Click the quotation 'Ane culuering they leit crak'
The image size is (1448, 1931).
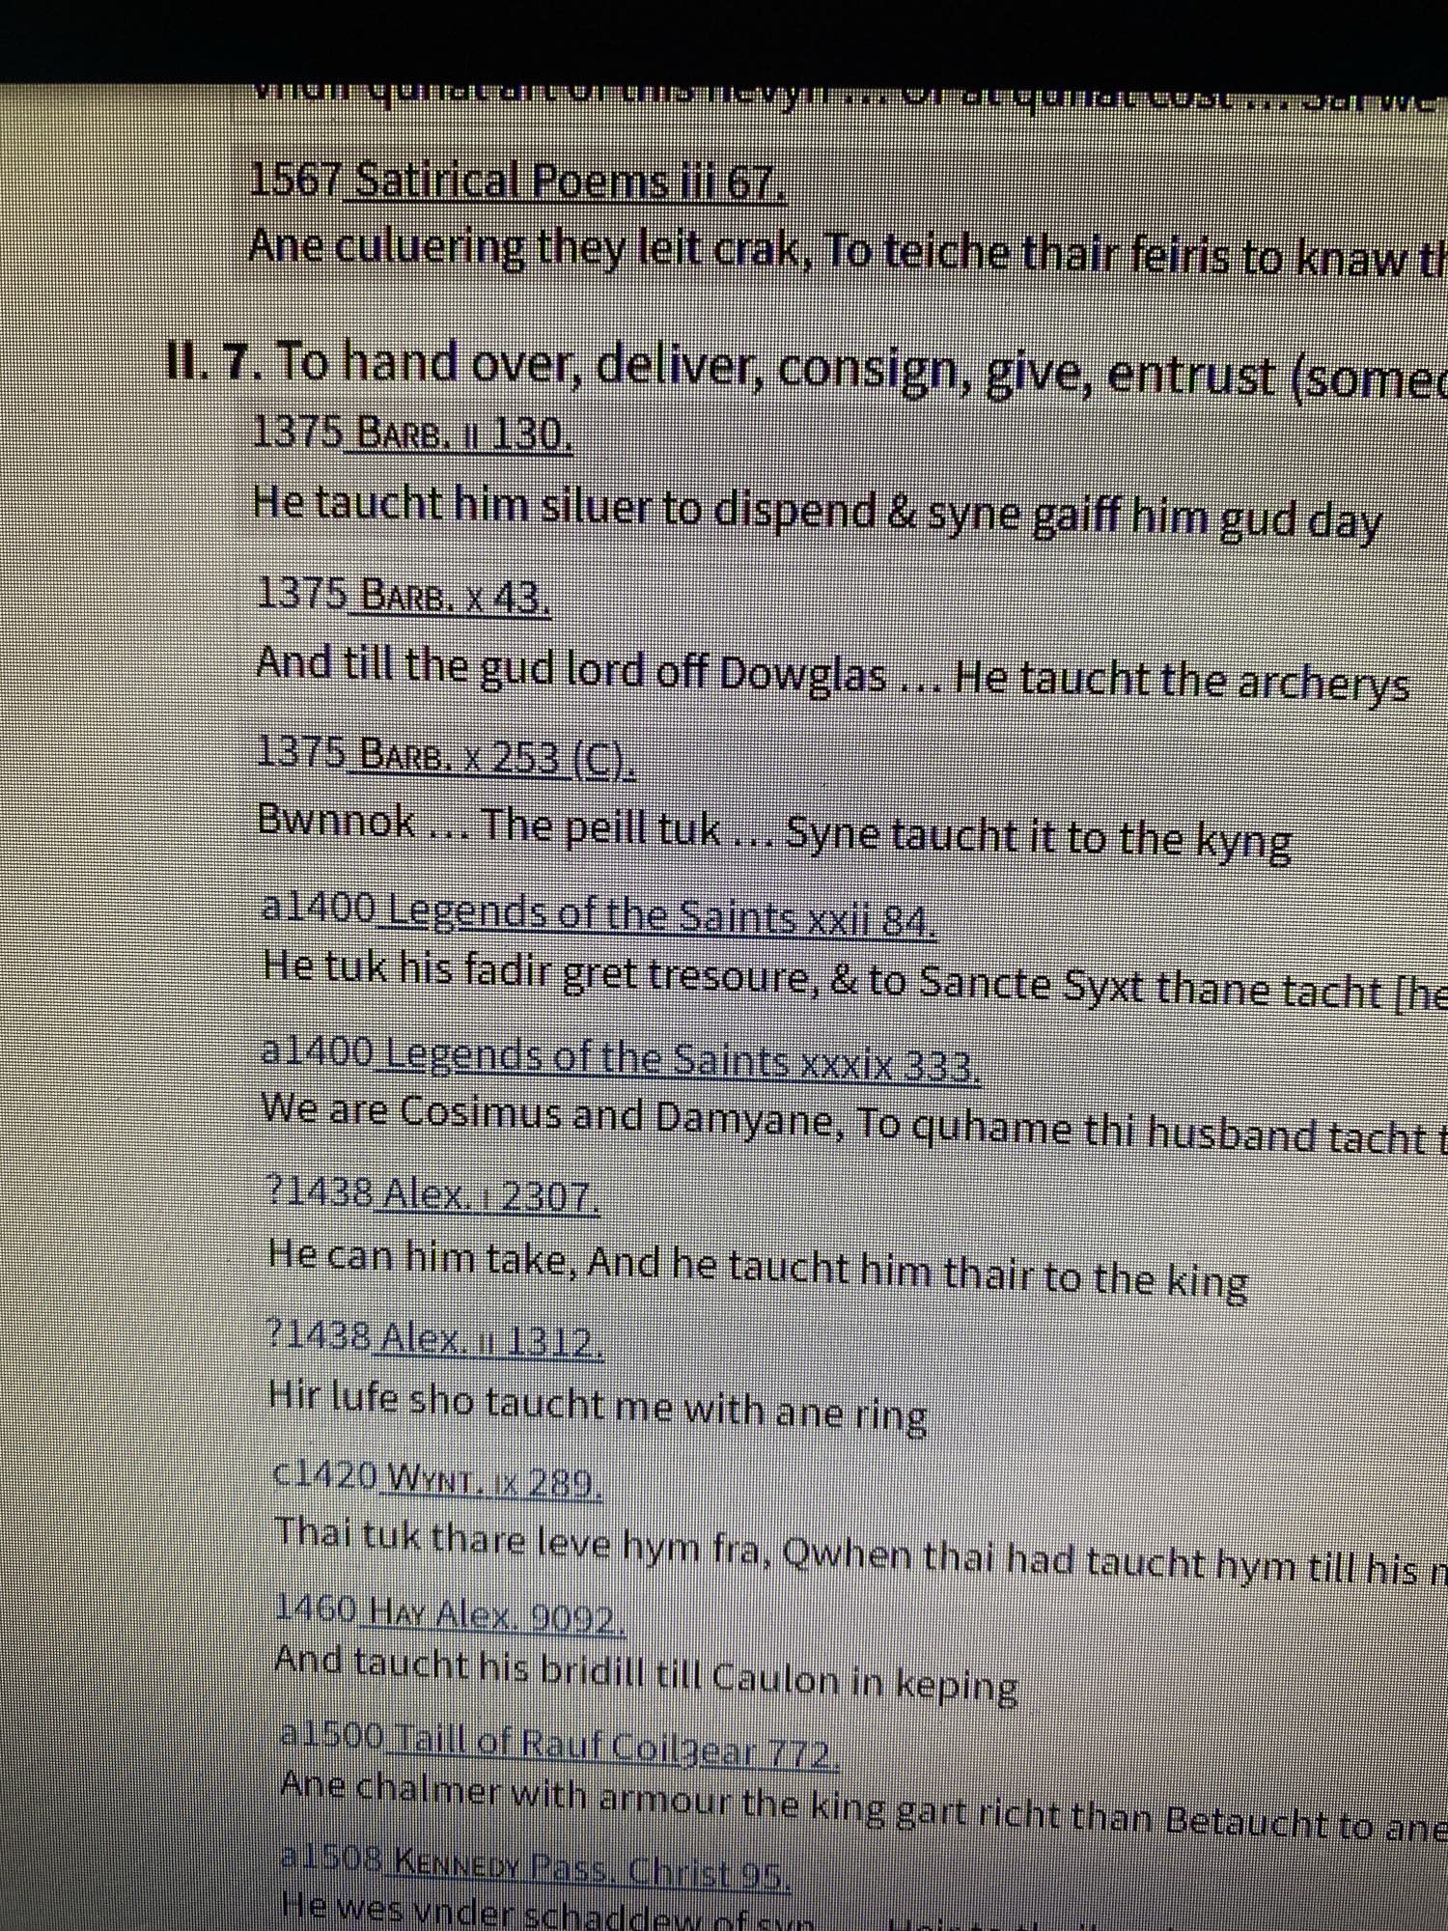[x=840, y=252]
